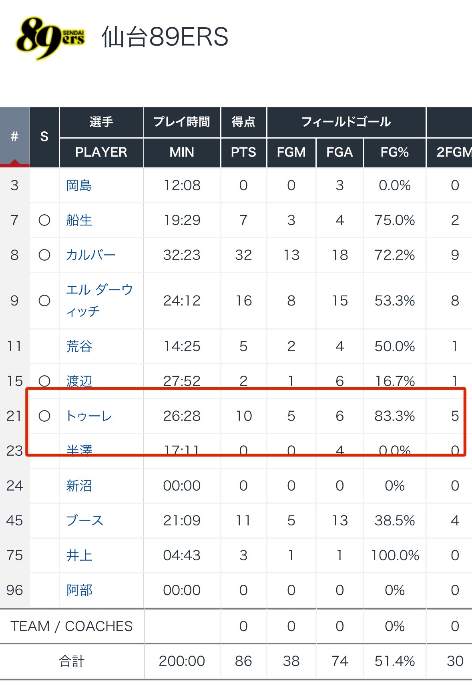Open player 岡島's profile link
Image resolution: width=472 pixels, height=688 pixels.
(x=79, y=185)
